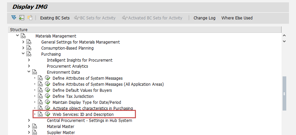Click the scroll up arrow of tree
This screenshot has width=296, height=135.
[285, 36]
